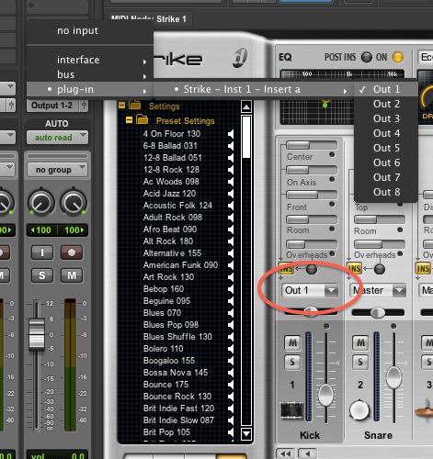Open the Snare Master output dropdown
This screenshot has height=459, width=433.
pyautogui.click(x=378, y=290)
